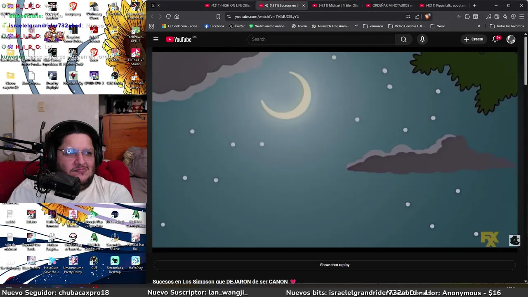Open the Brave Wallet icon
Screen dimensions: 528x297
(x=497, y=16)
